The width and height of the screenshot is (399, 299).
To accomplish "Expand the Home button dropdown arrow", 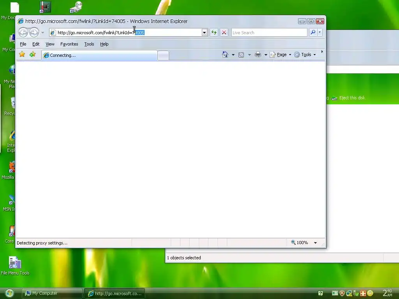I will click(233, 55).
